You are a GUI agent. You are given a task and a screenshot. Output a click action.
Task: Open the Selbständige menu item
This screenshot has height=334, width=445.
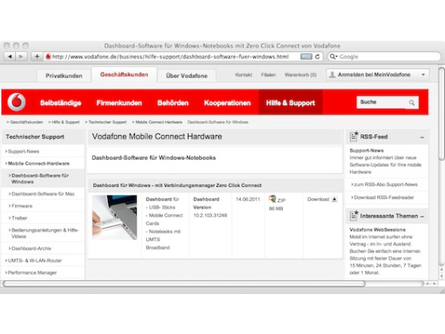click(x=61, y=103)
